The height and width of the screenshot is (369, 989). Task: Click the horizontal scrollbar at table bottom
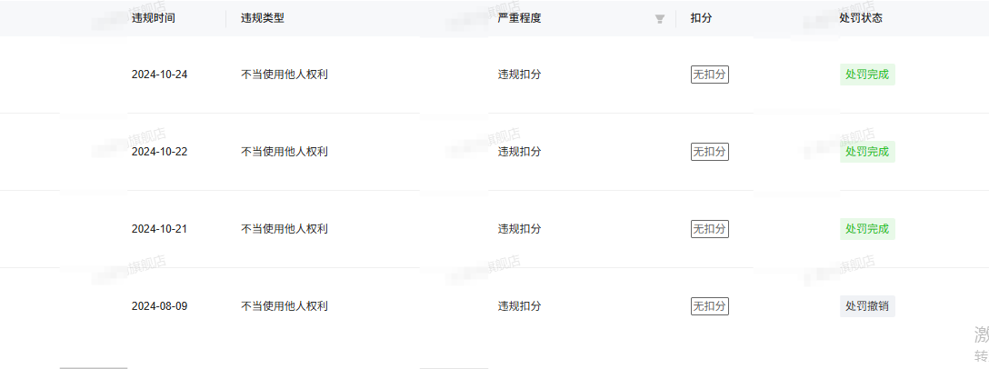coord(94,367)
